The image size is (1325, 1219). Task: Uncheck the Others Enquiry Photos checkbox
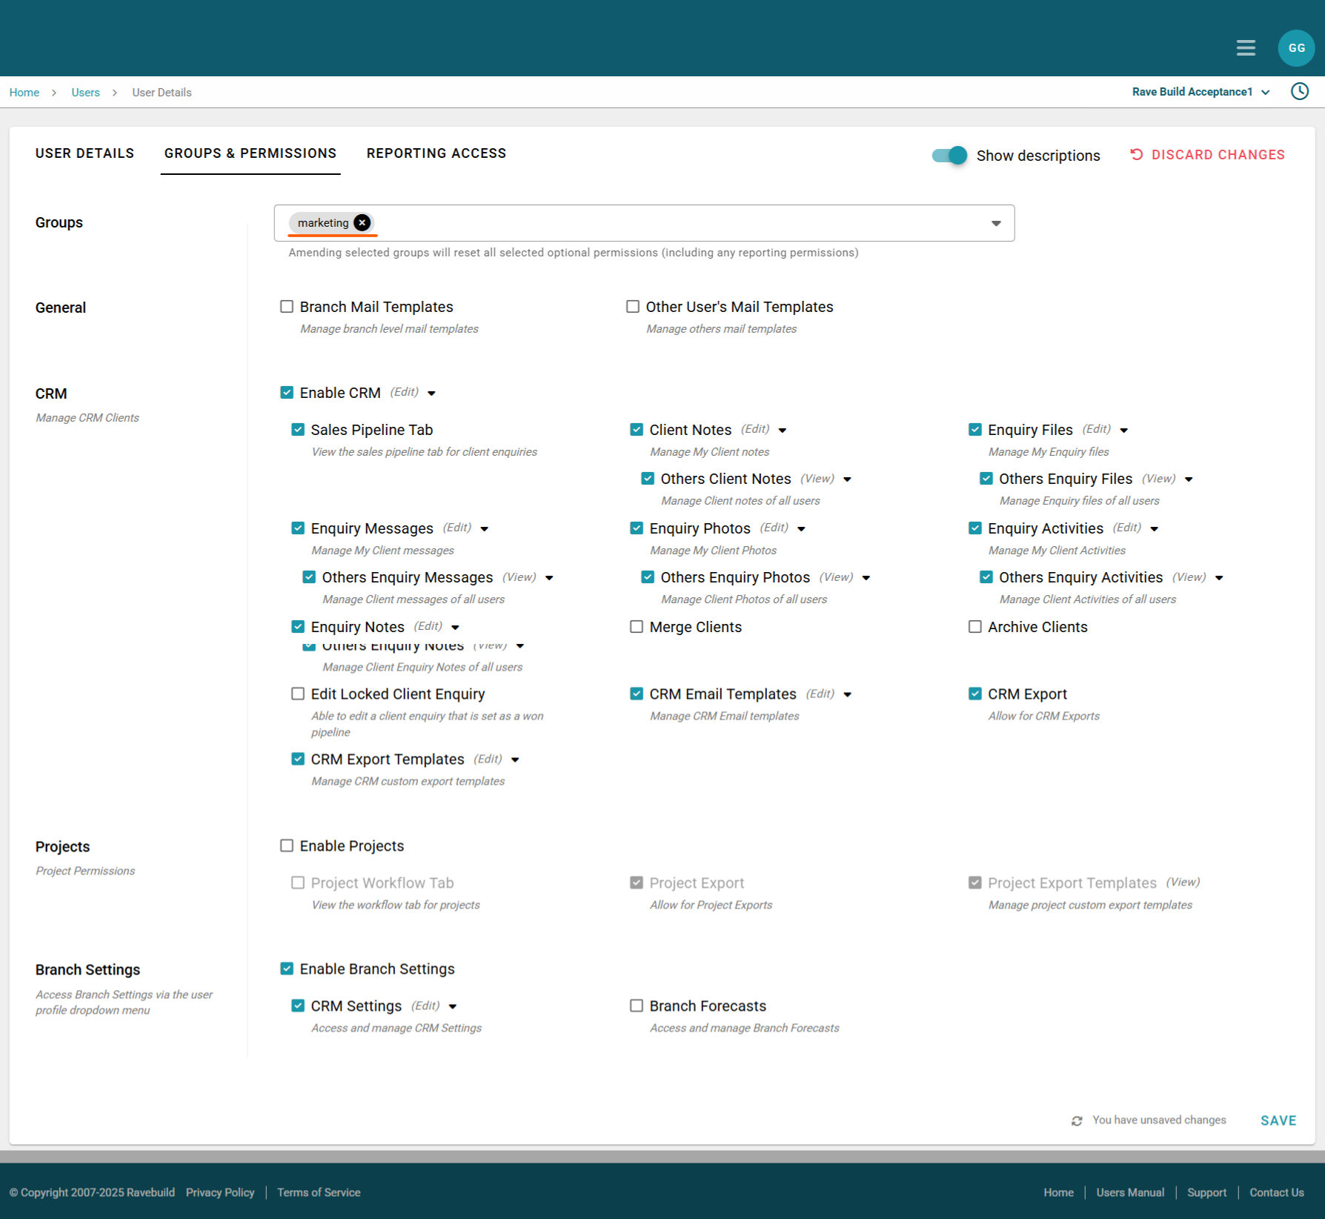(648, 577)
